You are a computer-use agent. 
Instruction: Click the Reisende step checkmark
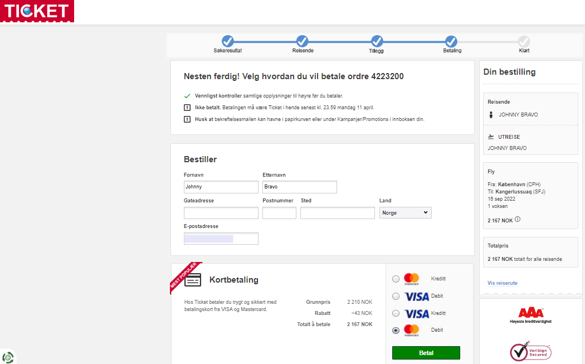point(302,41)
